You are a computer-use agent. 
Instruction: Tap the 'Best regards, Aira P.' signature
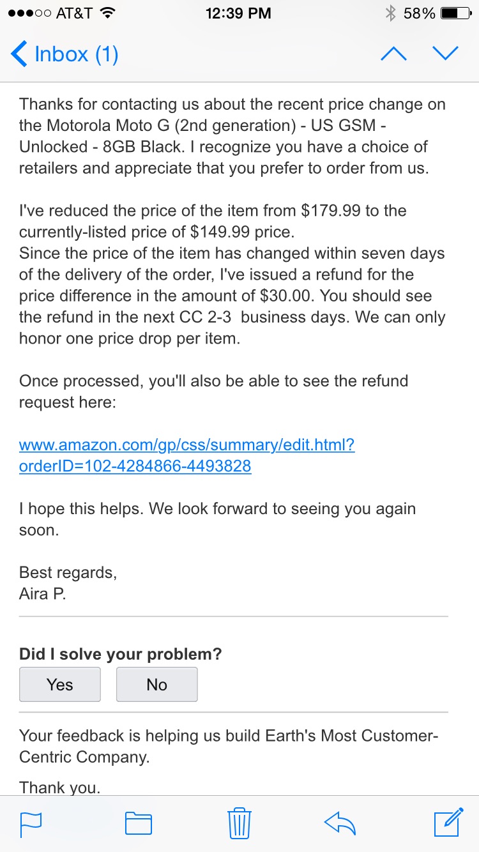point(68,583)
